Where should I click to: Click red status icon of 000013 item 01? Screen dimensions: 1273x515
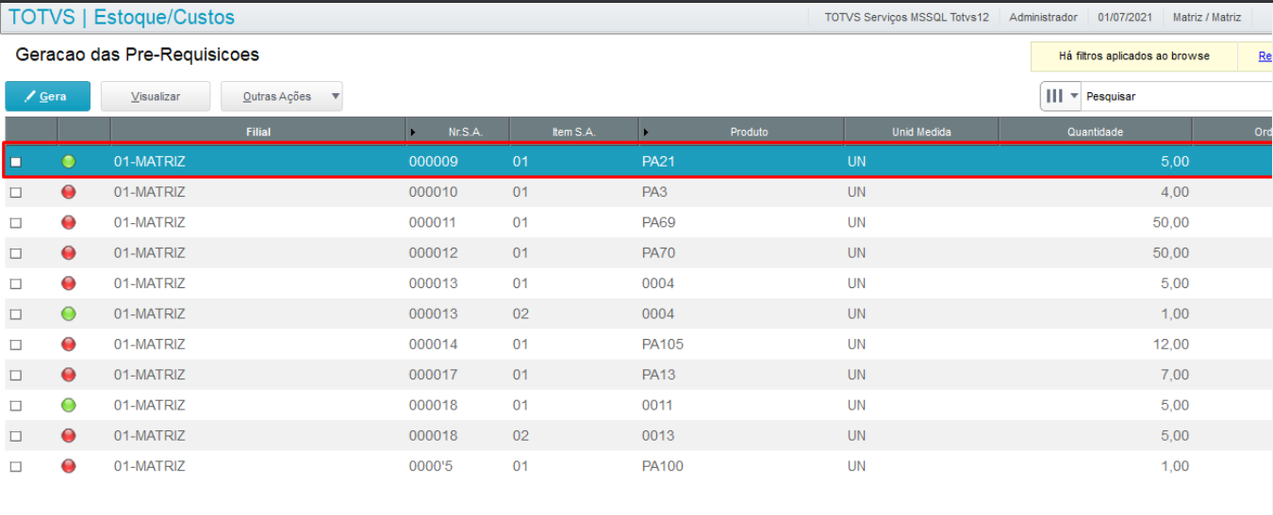(68, 283)
